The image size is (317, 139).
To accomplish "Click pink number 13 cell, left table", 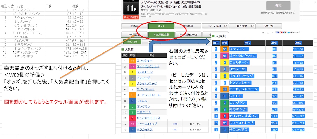I will tap(132, 66).
